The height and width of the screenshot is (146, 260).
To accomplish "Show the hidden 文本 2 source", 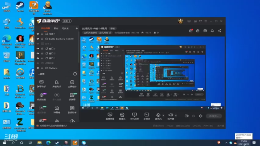I will tap(38, 44).
